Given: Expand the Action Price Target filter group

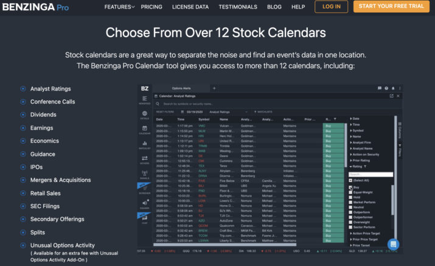Looking at the screenshot, I should click(x=365, y=234).
